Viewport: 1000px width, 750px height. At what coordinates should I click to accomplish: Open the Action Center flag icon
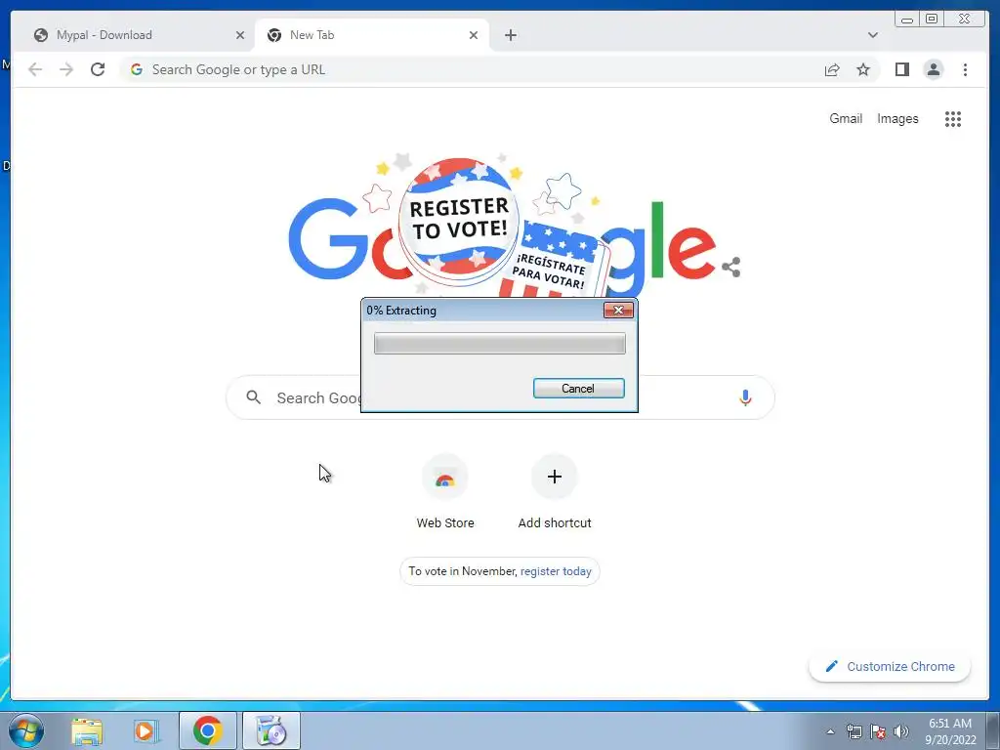click(878, 731)
